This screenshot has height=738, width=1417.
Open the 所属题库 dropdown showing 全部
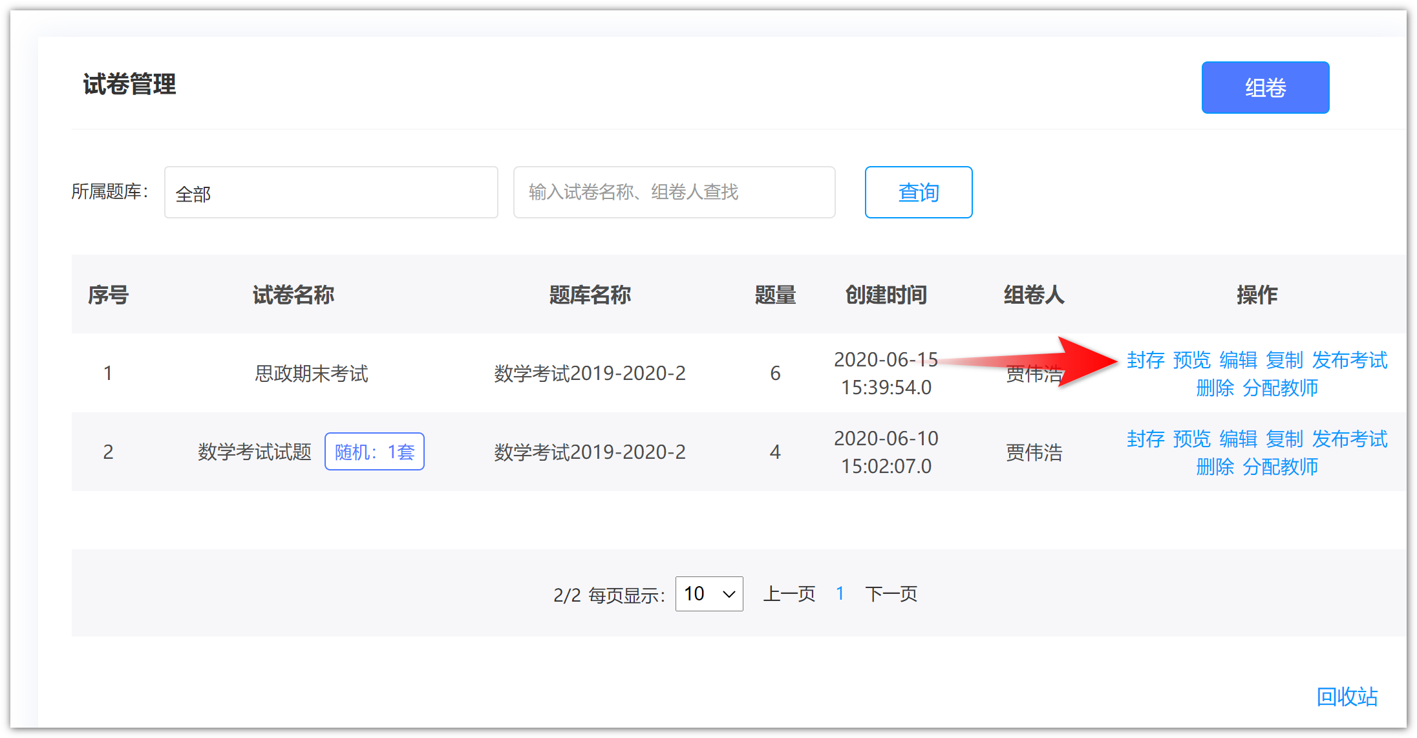point(330,193)
